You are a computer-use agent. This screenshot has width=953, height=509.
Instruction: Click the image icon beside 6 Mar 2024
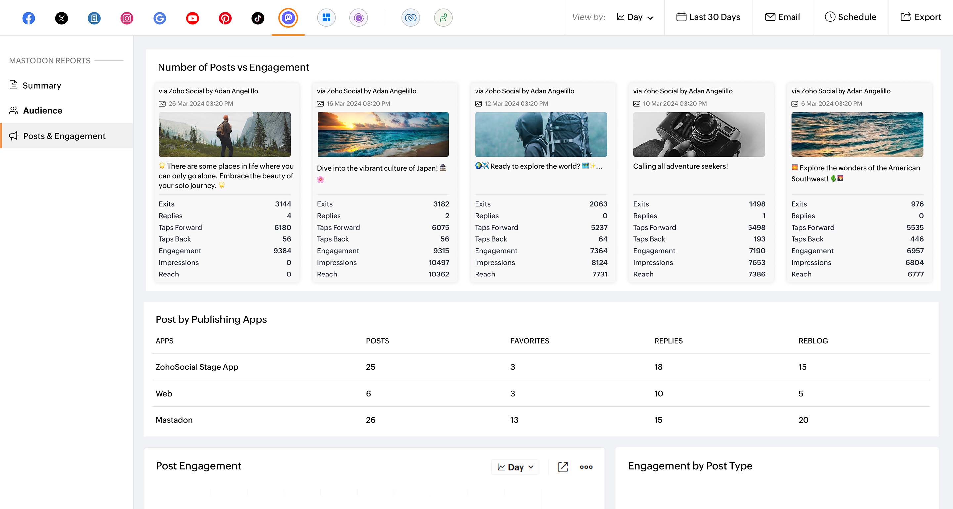(x=794, y=104)
